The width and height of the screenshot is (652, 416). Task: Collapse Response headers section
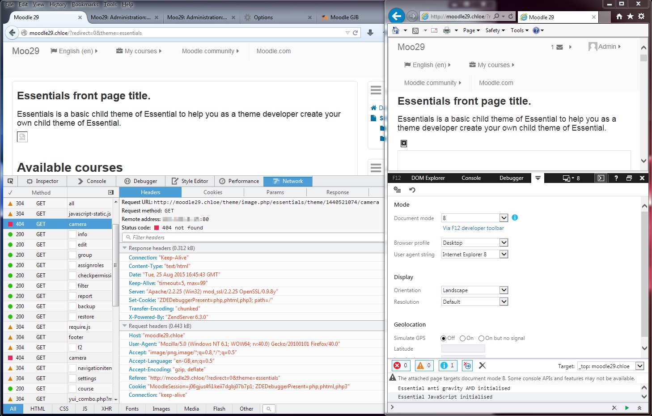click(125, 248)
